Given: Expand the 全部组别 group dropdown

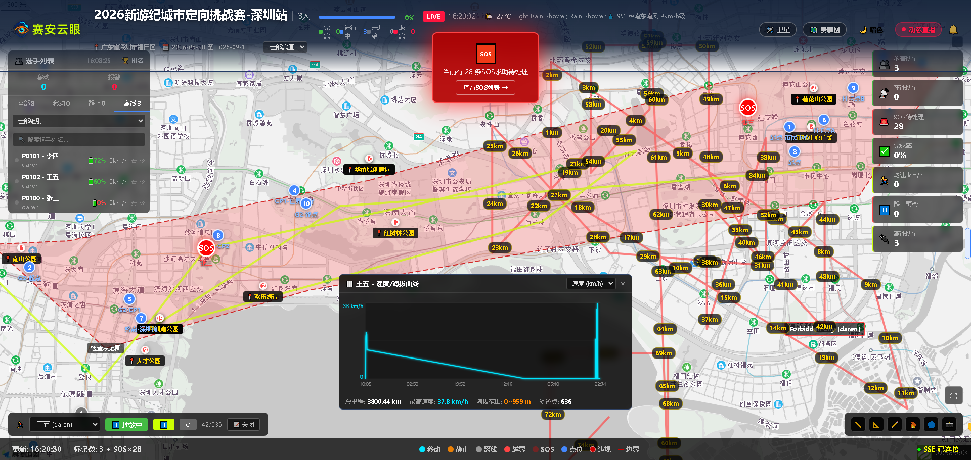Looking at the screenshot, I should 79,121.
